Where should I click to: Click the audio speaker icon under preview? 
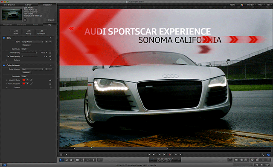[25, 20]
